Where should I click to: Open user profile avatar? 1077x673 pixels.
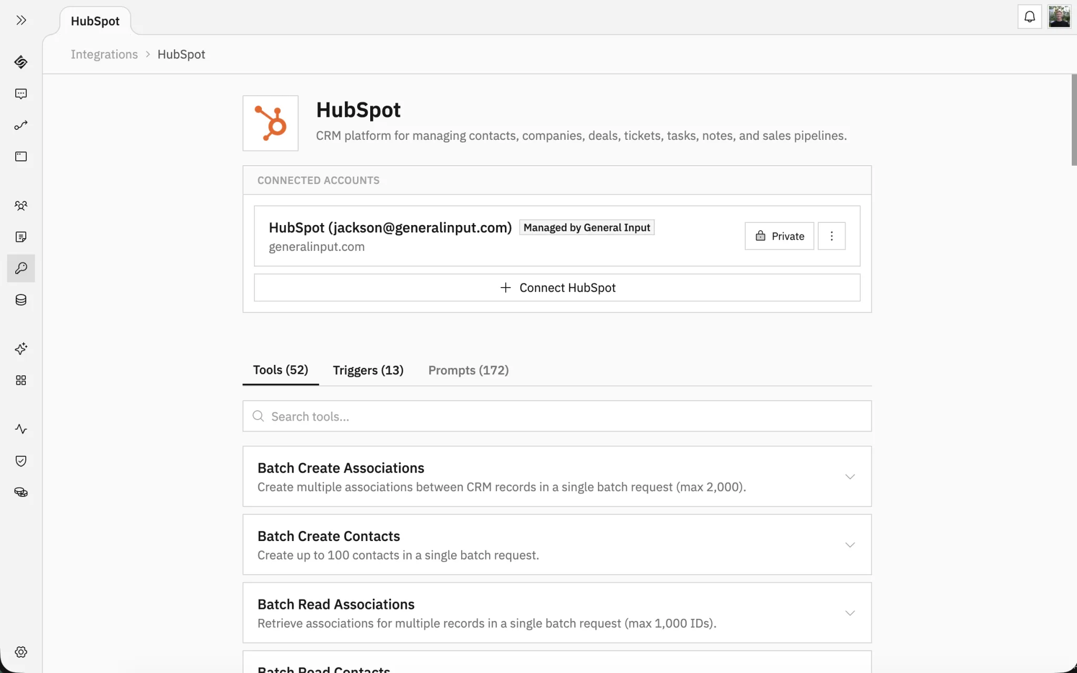click(x=1059, y=17)
